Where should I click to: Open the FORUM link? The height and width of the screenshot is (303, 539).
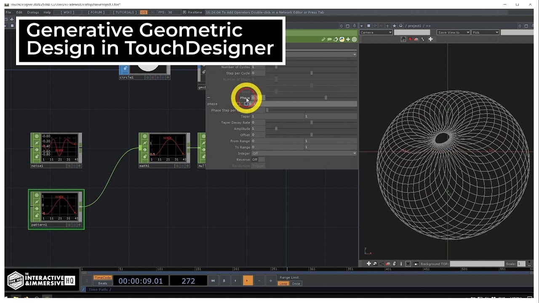(96, 12)
